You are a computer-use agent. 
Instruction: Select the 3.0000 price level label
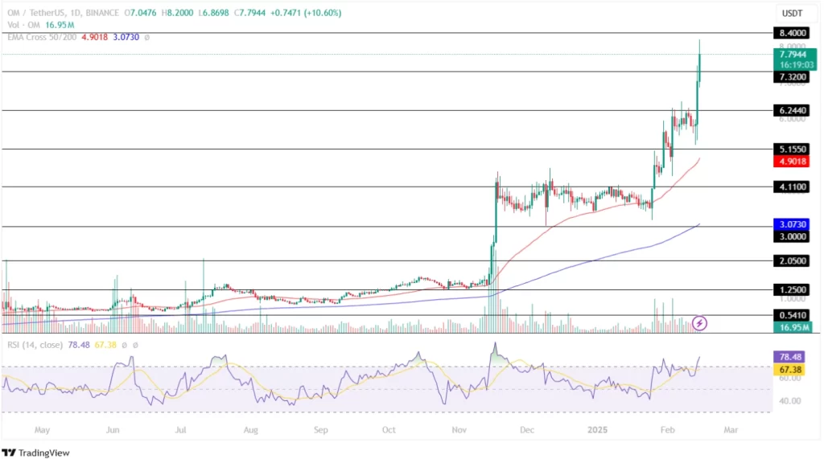click(x=793, y=236)
